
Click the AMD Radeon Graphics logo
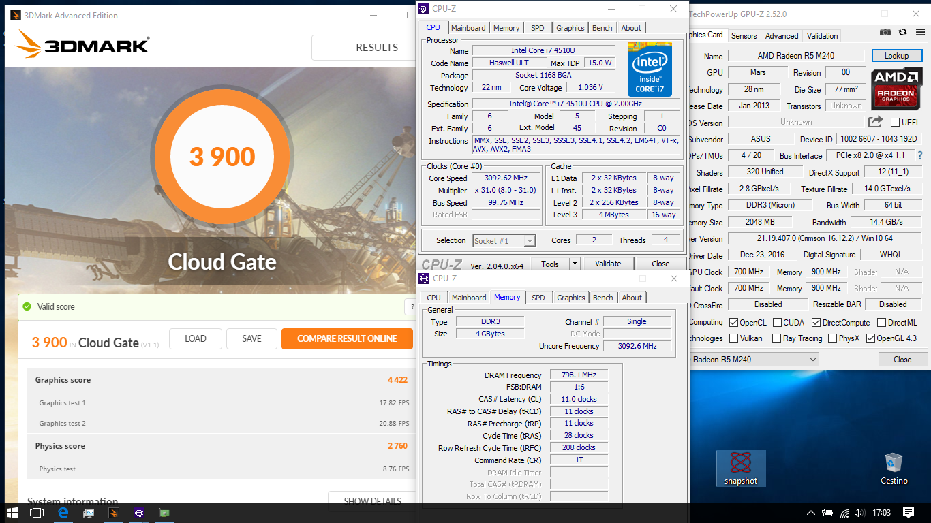click(x=896, y=88)
